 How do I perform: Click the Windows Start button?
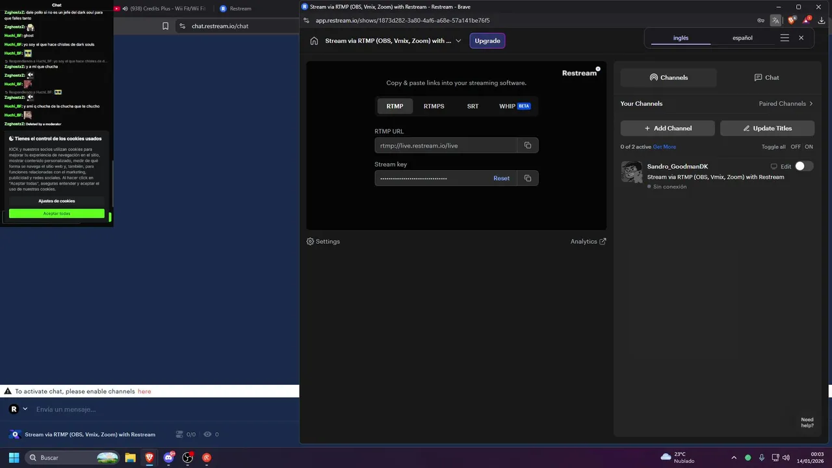click(14, 458)
